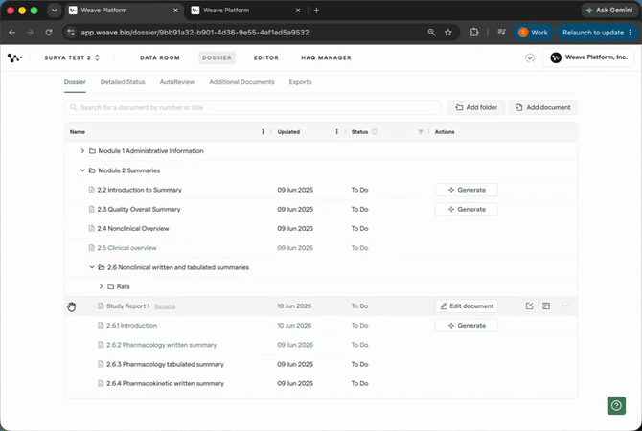
Task: Open the Status column filter
Action: coord(421,132)
